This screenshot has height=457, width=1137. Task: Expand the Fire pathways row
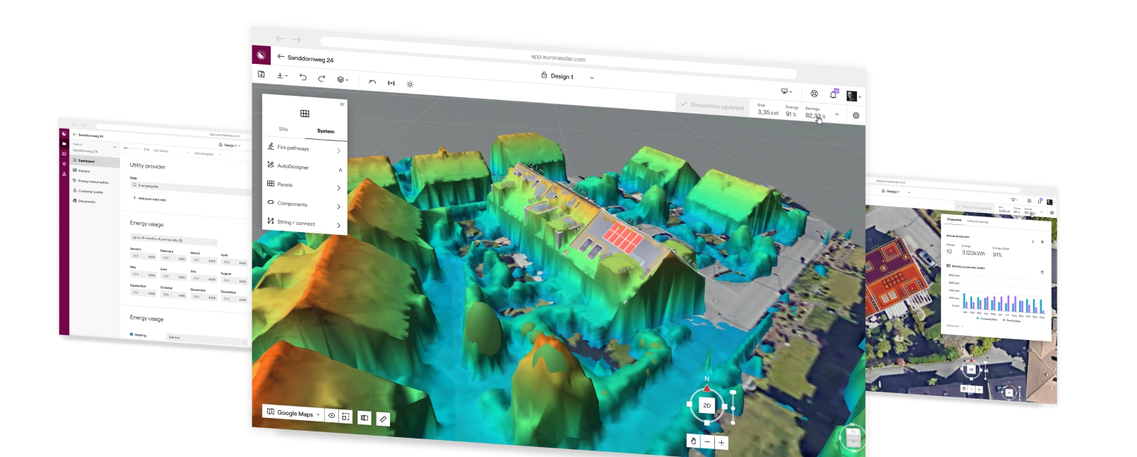304,148
